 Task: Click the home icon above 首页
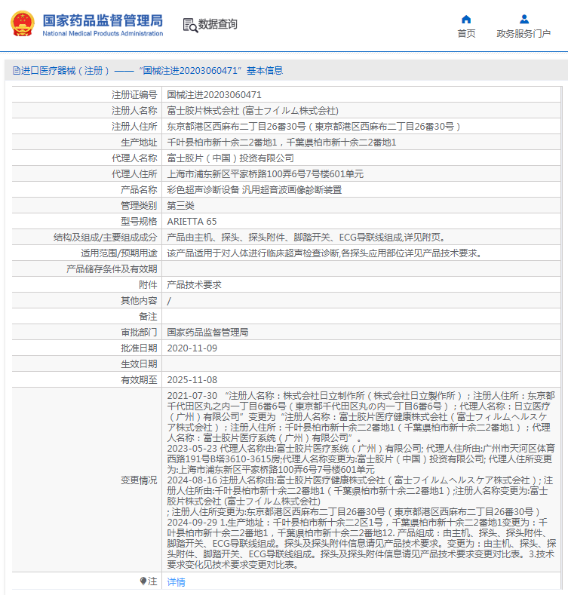466,19
